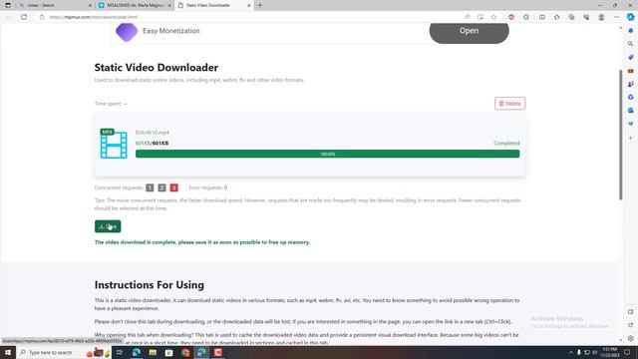Select concurrent requests option 2

[x=161, y=187]
